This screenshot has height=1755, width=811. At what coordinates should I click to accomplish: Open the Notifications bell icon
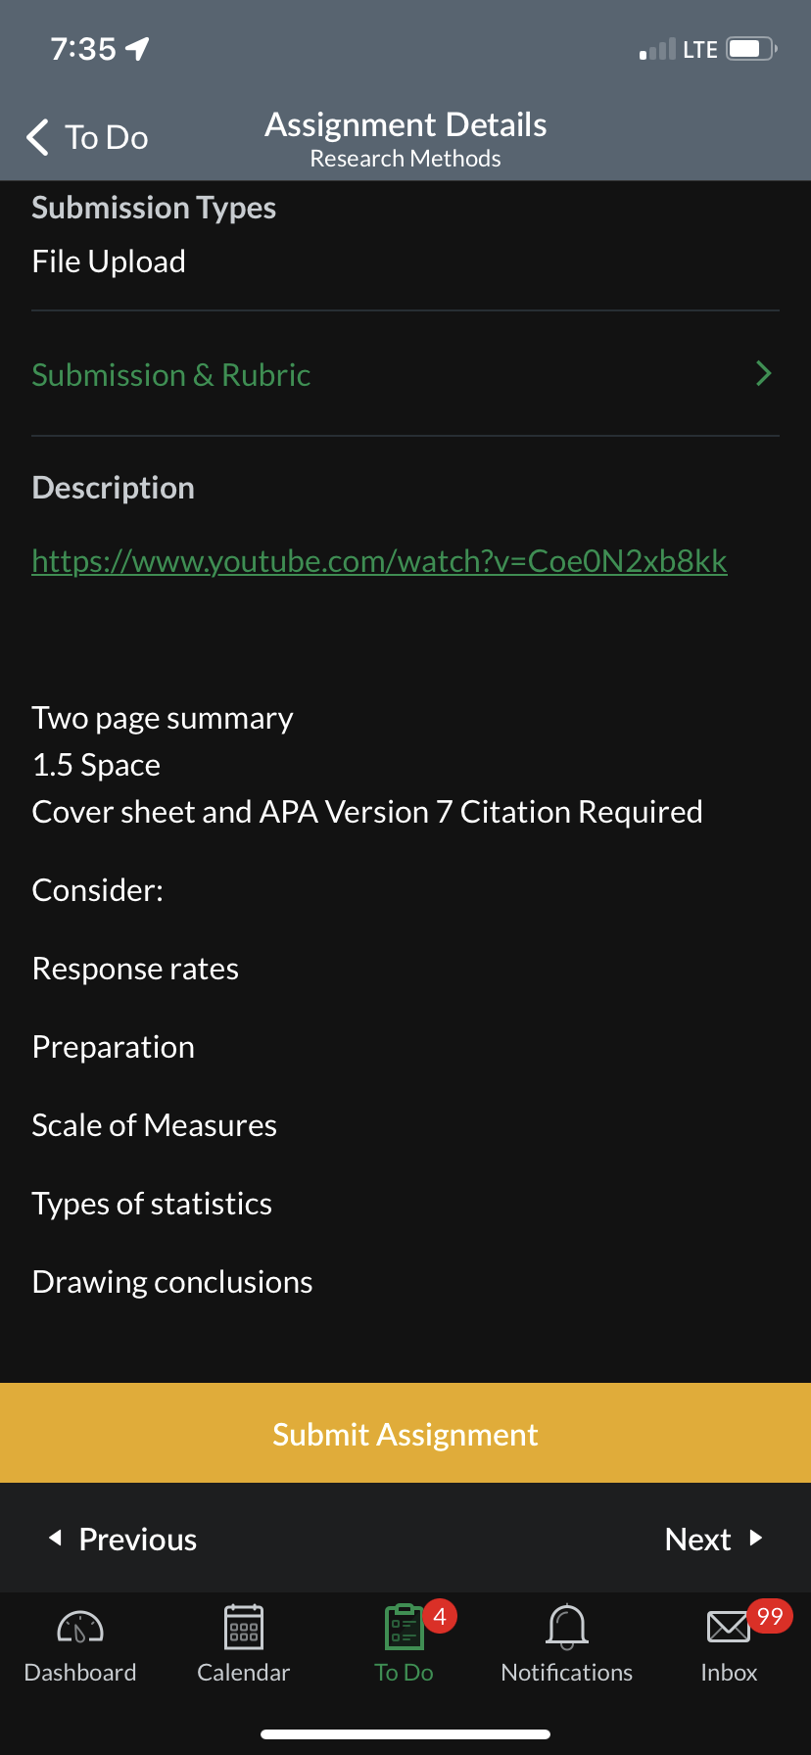tap(567, 1628)
